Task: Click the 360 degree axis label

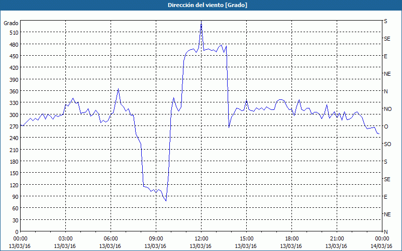Action: click(x=14, y=91)
